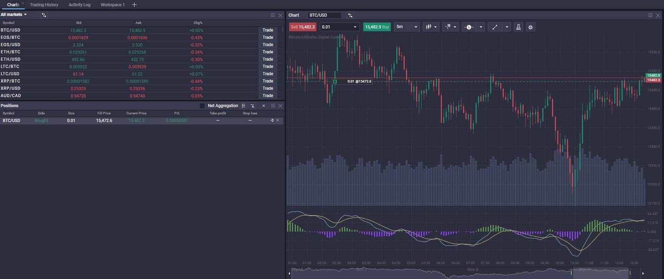664x279 pixels.
Task: Click the chart timeline scroll left arrow
Action: (289, 273)
